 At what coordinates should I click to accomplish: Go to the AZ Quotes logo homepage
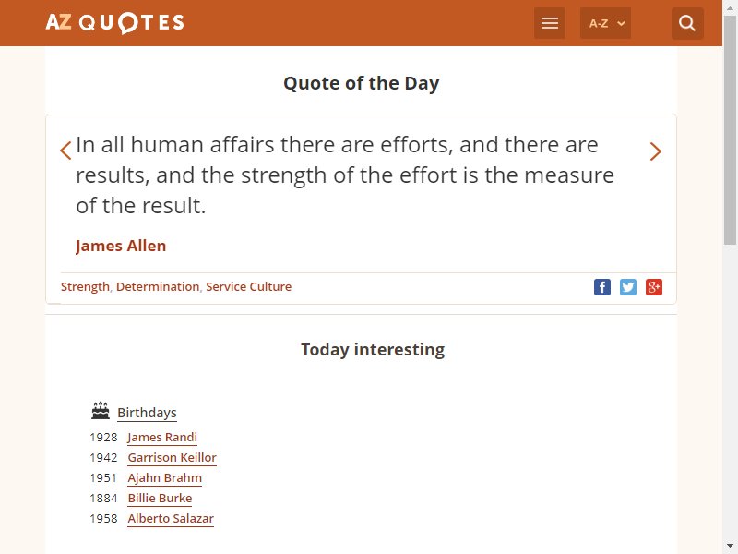point(114,22)
